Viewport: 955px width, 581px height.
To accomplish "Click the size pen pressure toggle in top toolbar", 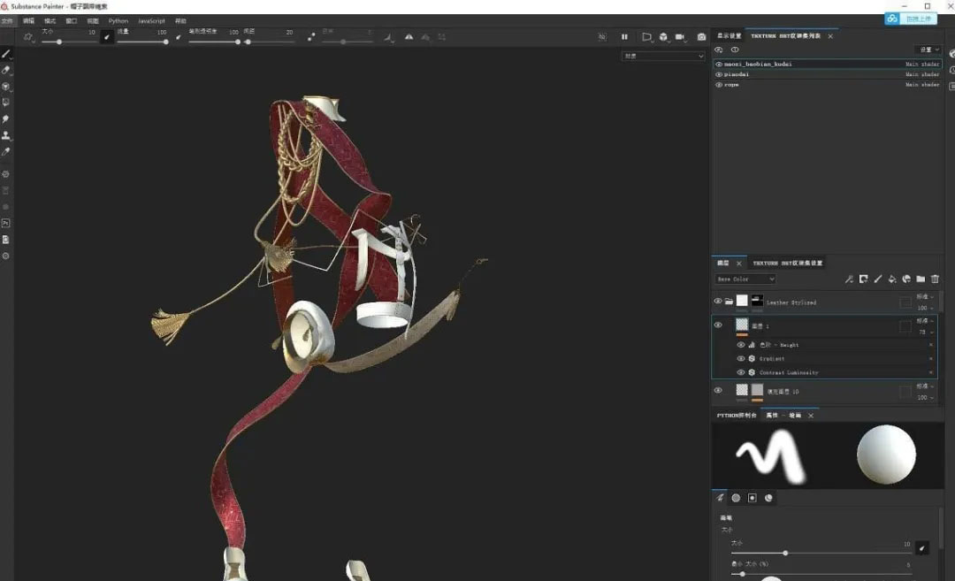I will 107,37.
